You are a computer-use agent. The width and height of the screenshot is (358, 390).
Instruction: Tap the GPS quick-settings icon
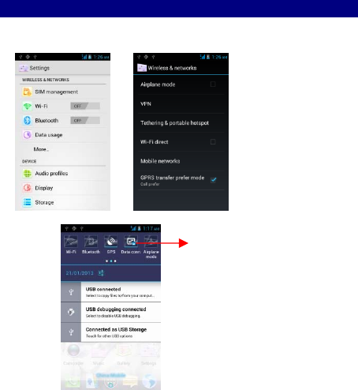click(x=111, y=242)
